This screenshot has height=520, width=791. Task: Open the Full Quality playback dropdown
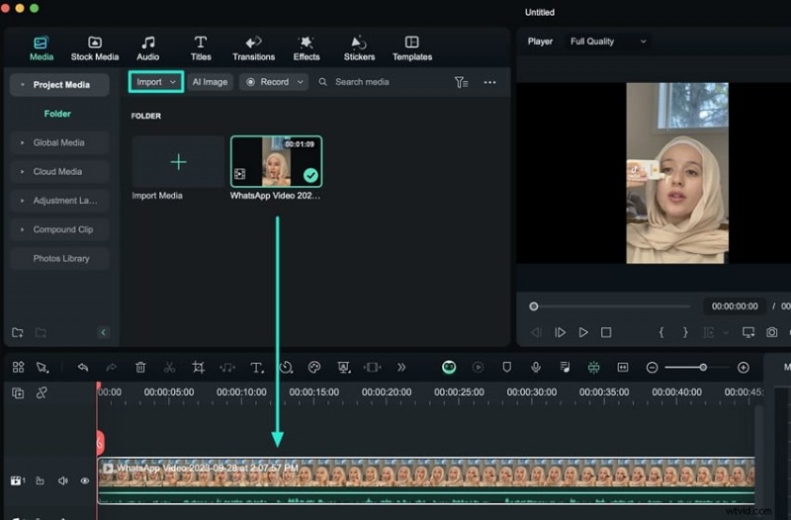[608, 42]
